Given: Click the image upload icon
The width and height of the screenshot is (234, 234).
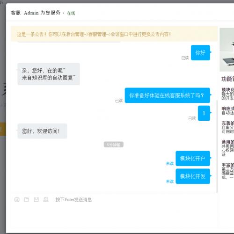Looking at the screenshot, I should [x=36, y=199].
